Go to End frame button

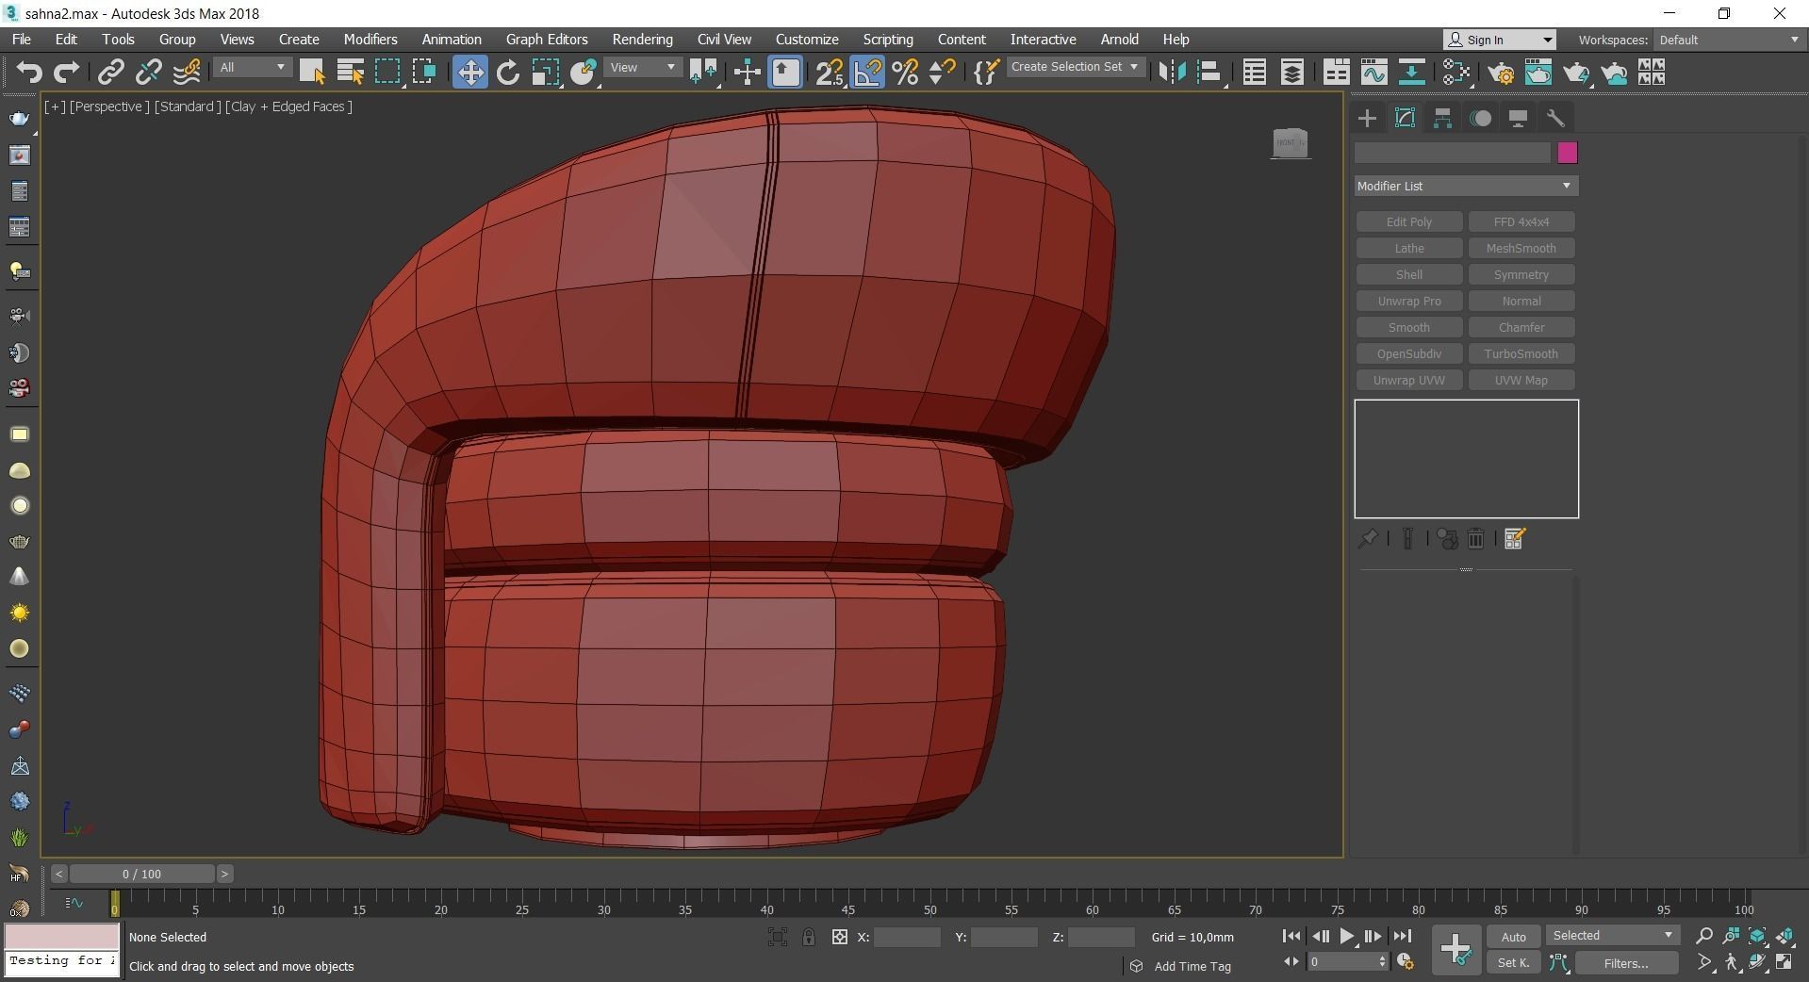click(x=1403, y=936)
